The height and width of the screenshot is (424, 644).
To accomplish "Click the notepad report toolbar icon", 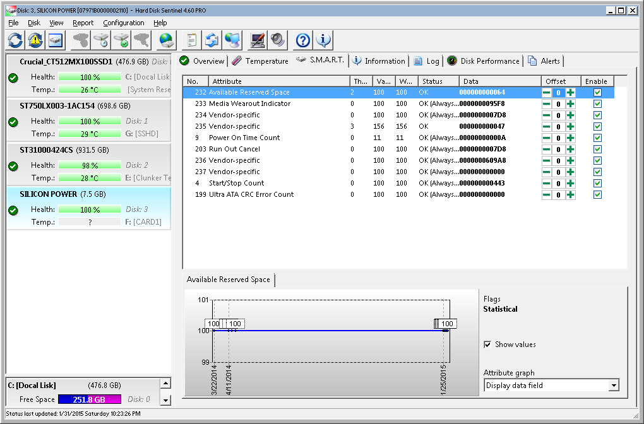I will click(x=191, y=40).
